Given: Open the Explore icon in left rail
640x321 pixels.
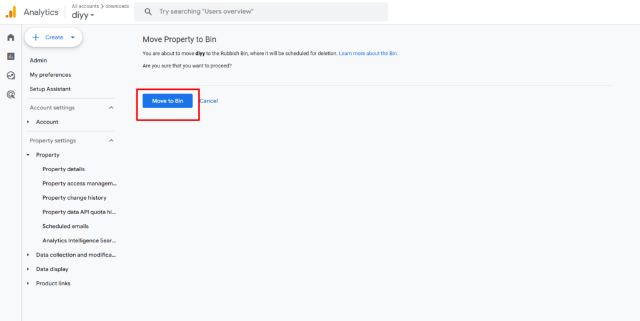Looking at the screenshot, I should pyautogui.click(x=11, y=76).
